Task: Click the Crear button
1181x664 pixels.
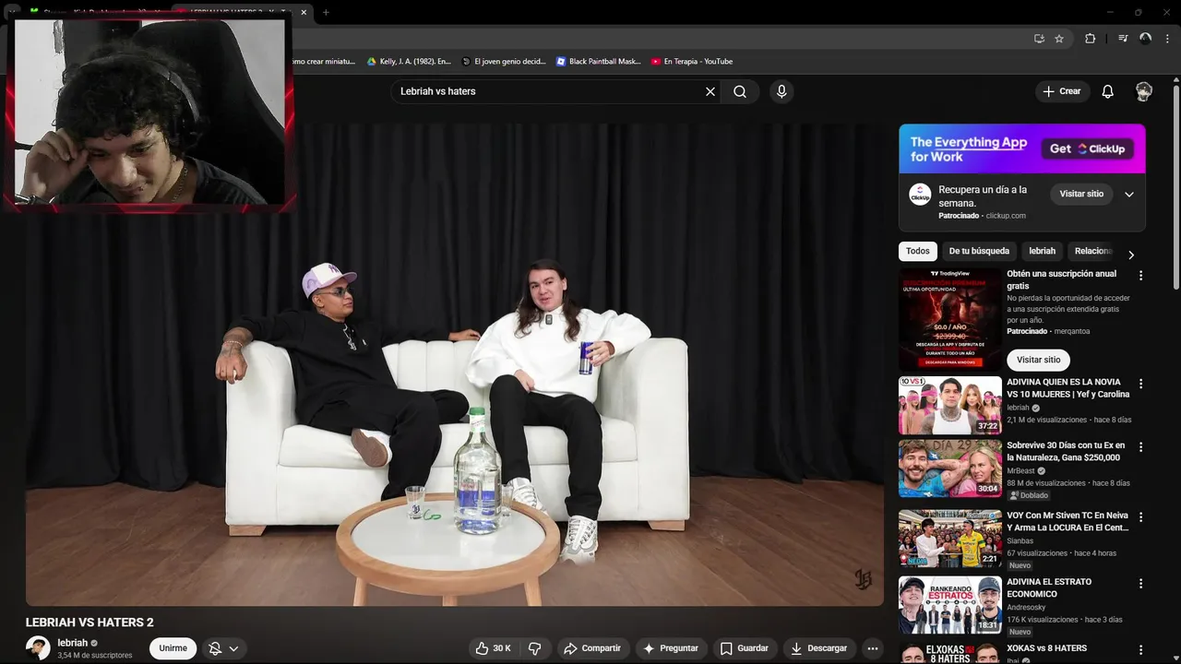Action: click(1061, 91)
